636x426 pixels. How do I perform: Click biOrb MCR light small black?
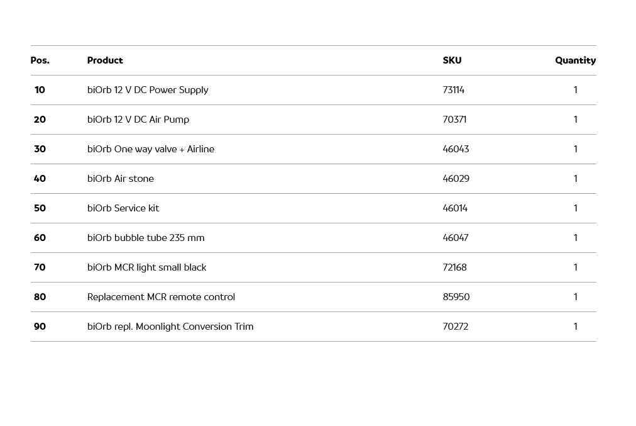pos(146,267)
